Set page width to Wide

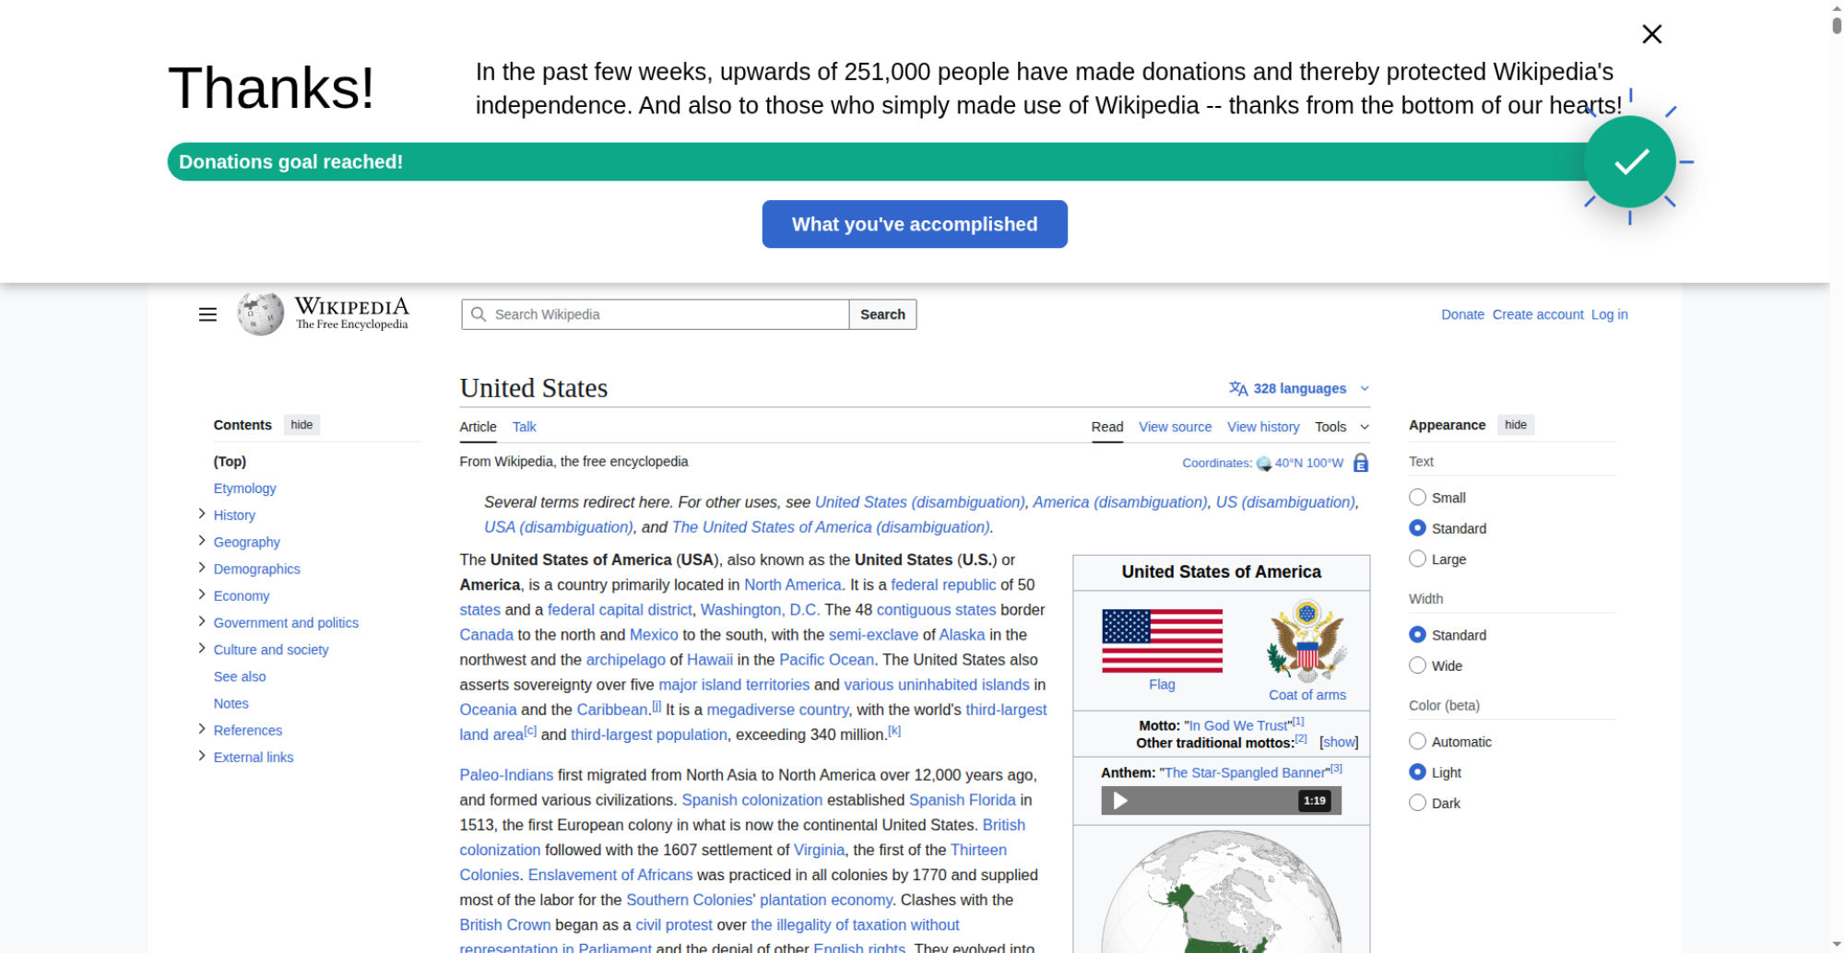(x=1417, y=665)
